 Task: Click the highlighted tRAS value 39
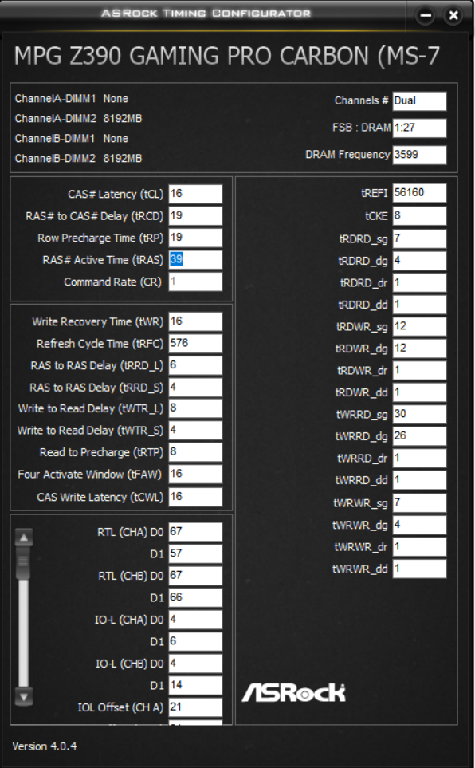[176, 258]
